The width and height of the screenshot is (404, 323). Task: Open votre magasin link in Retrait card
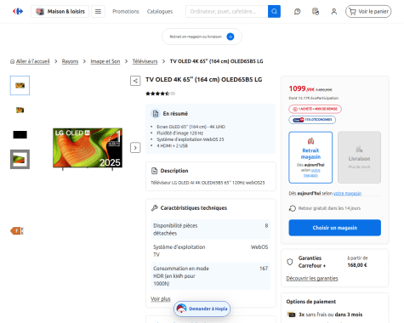point(312,173)
